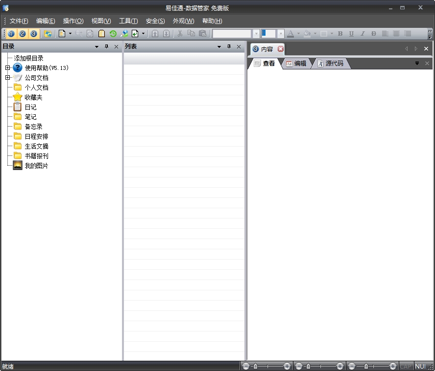Open the font color dropdown arrow
Viewport: 435px width, 371px height.
coord(298,34)
